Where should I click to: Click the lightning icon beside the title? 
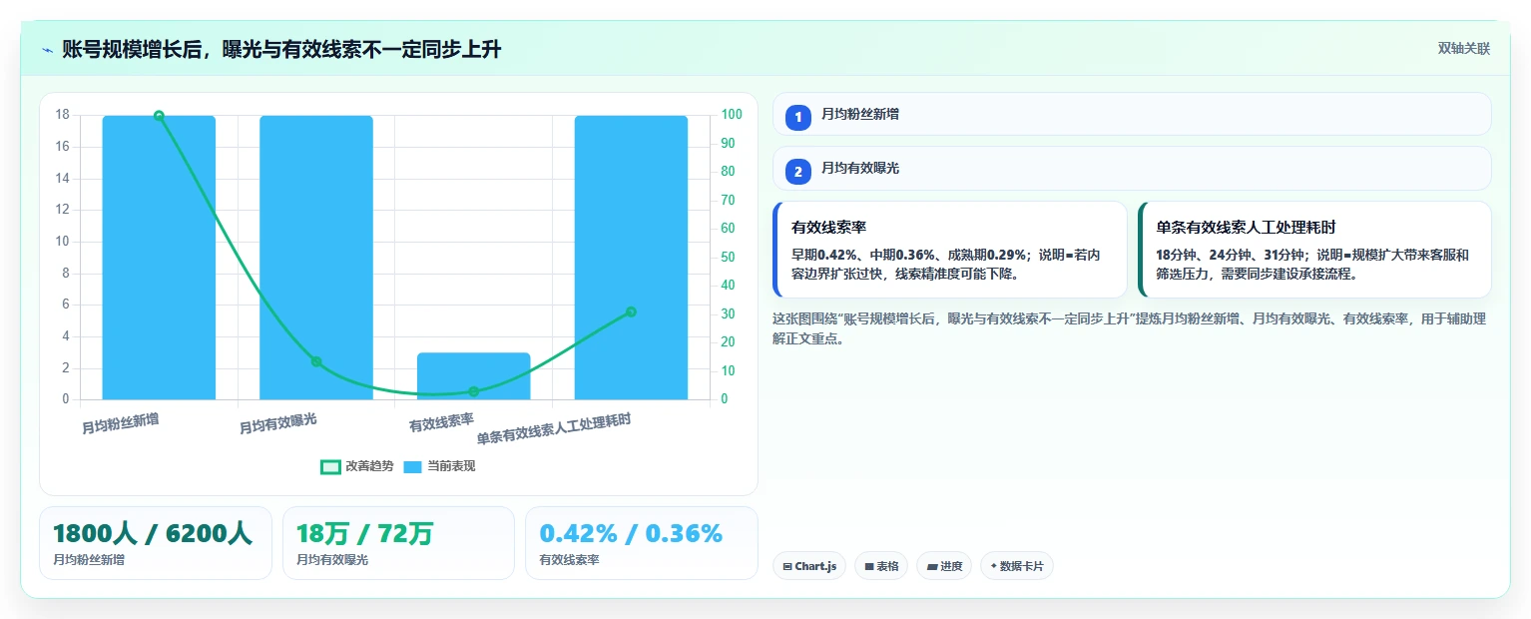pyautogui.click(x=47, y=50)
